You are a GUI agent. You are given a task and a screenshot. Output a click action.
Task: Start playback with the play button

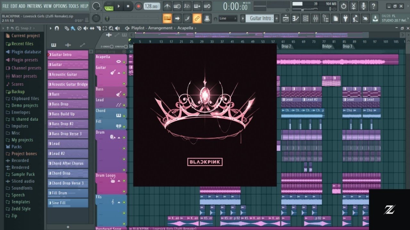119,6
